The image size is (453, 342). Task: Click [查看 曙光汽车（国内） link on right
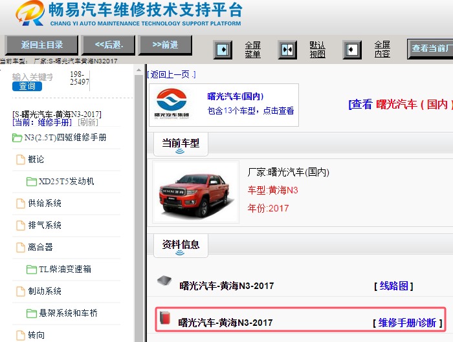(401, 104)
